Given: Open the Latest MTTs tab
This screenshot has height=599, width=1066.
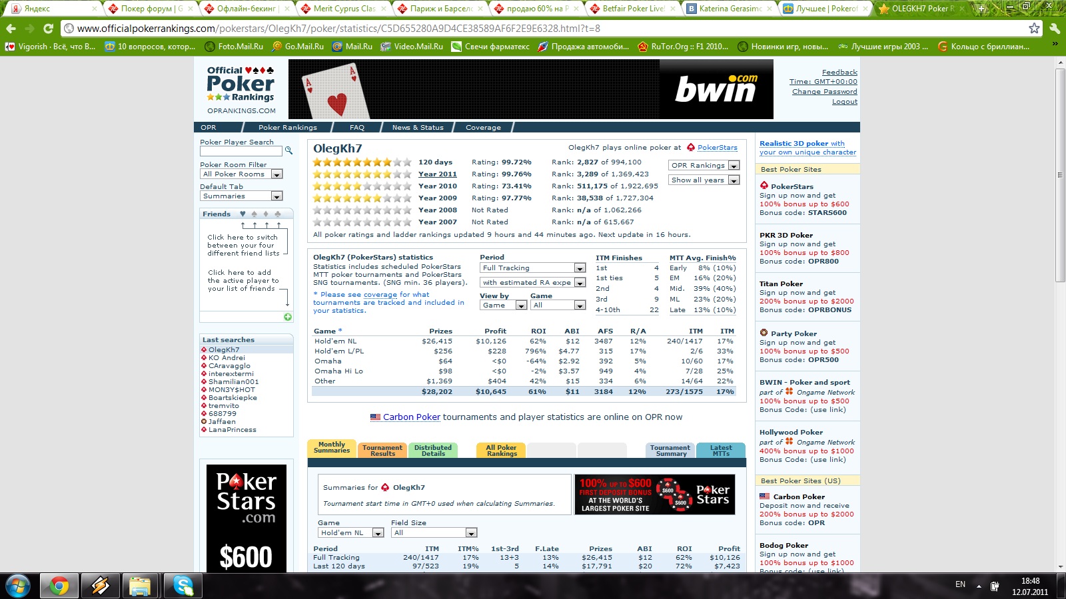Looking at the screenshot, I should coord(720,451).
